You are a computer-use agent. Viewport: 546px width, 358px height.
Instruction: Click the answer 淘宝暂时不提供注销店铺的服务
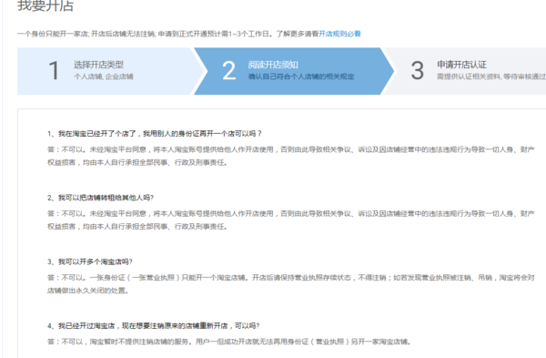coord(229,342)
